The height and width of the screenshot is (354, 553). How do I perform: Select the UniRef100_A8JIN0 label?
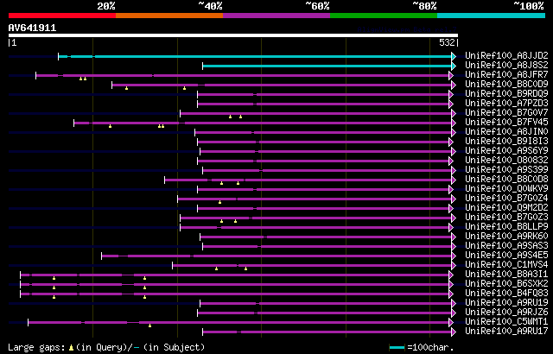[506, 131]
